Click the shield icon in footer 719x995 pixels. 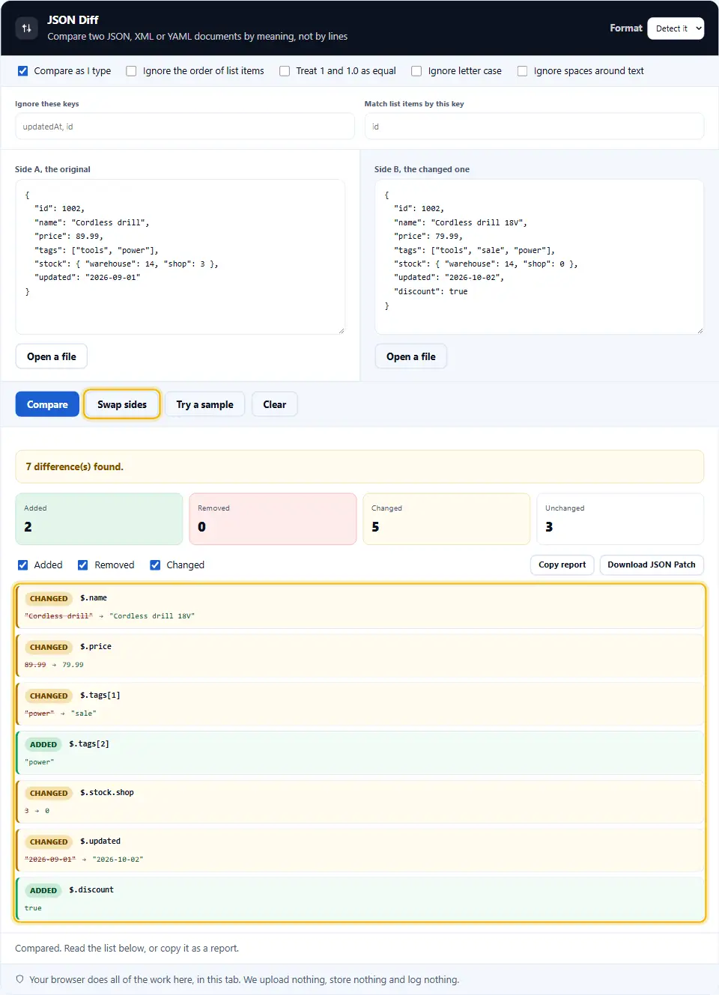click(20, 979)
